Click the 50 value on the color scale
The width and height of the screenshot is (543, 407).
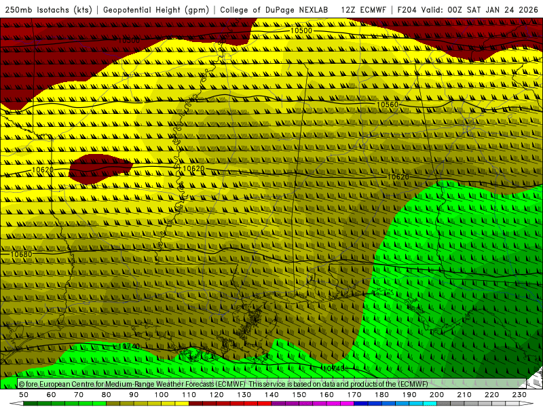(x=24, y=395)
